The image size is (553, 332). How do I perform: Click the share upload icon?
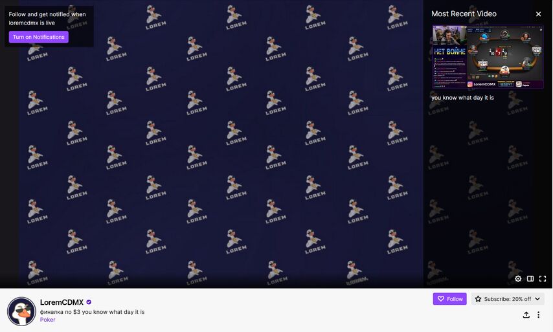(526, 315)
